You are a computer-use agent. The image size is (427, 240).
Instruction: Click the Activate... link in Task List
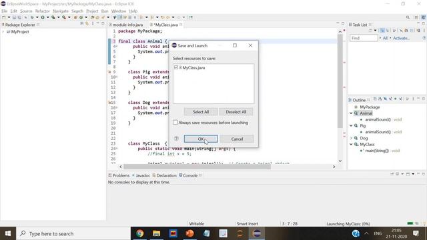point(401,38)
